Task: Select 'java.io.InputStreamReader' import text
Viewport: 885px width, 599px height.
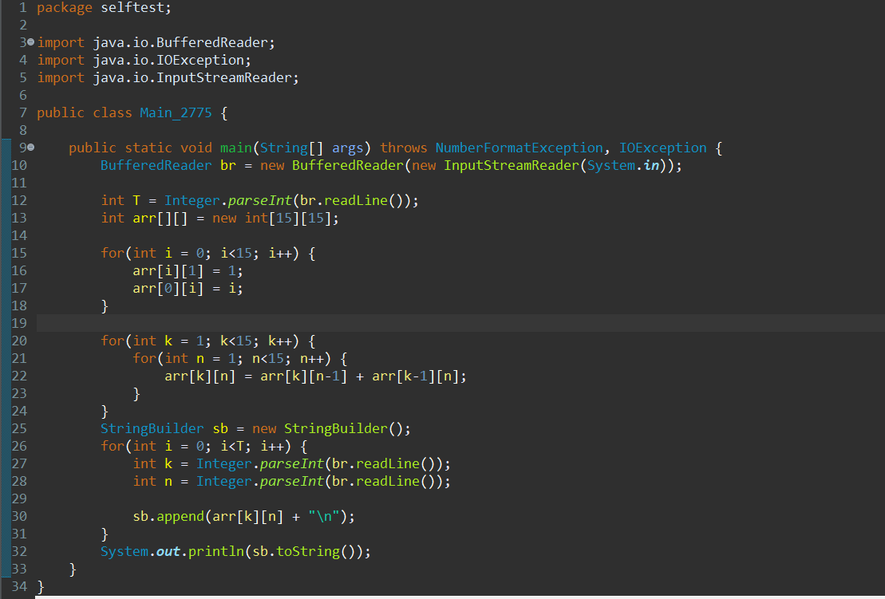Action: click(x=192, y=78)
